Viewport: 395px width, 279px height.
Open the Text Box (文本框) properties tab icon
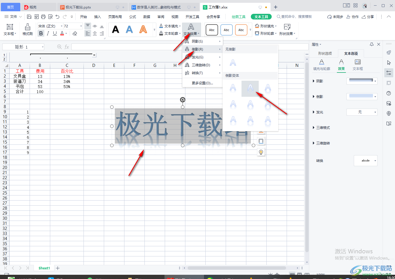[x=358, y=65]
